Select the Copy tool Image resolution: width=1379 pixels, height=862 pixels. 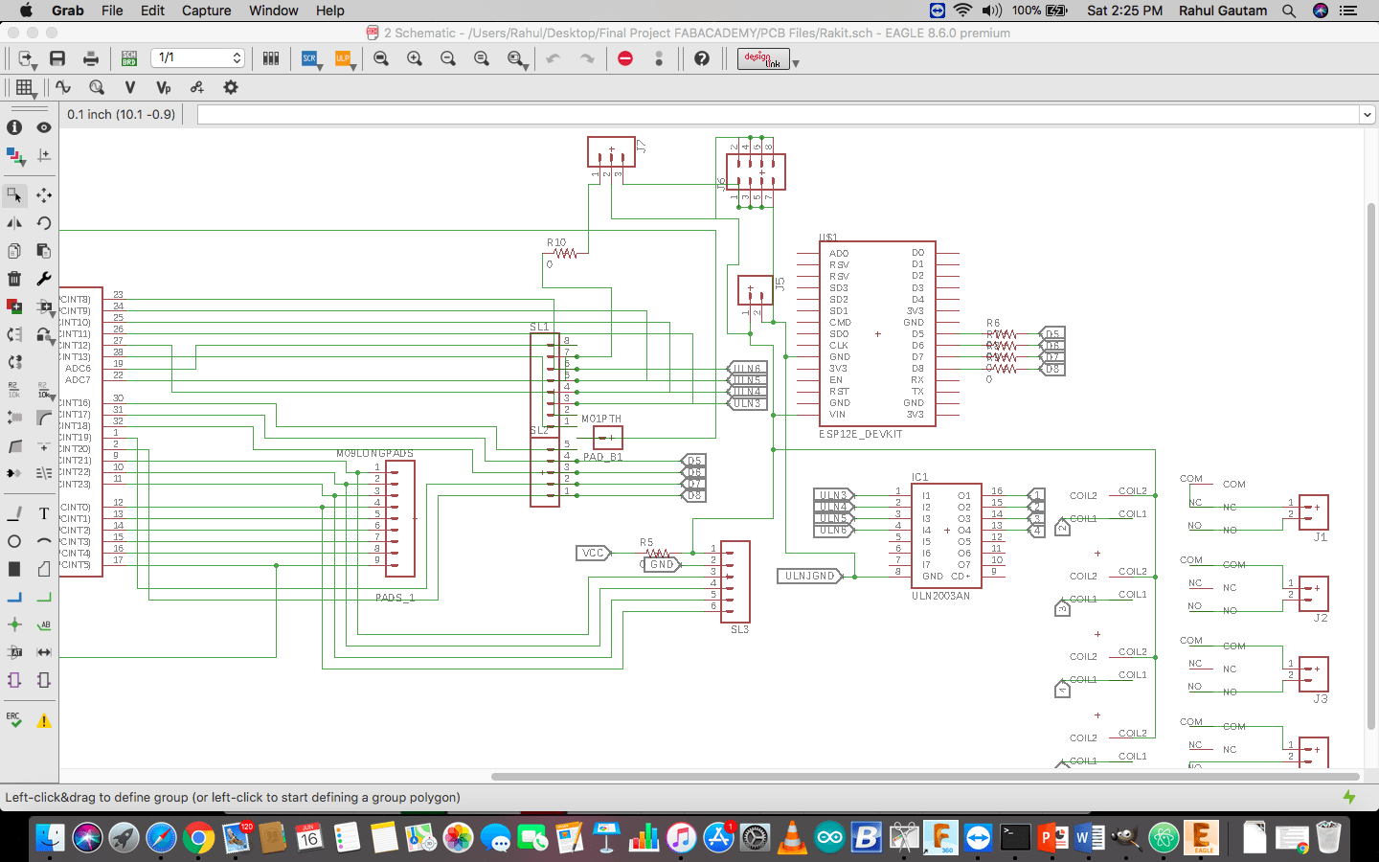coord(14,251)
